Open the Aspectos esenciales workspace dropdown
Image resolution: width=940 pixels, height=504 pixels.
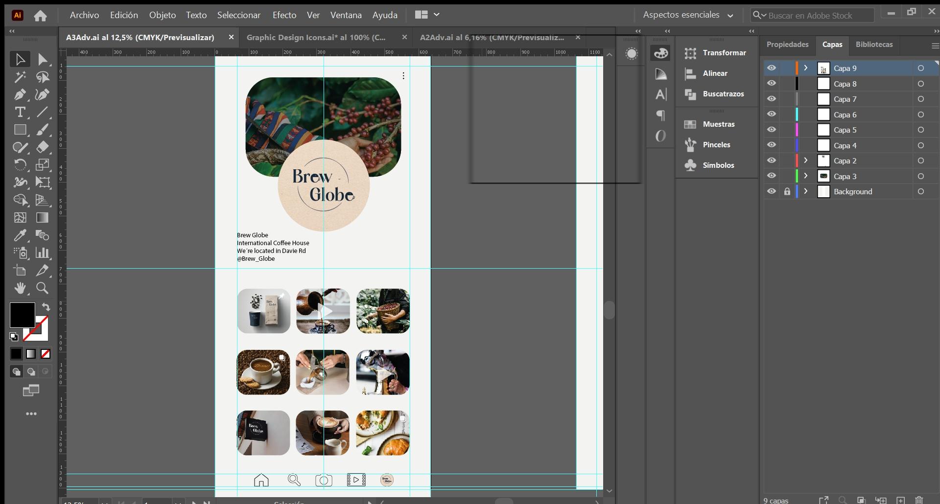tap(688, 15)
